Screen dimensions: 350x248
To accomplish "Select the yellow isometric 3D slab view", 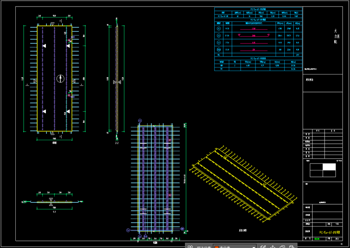I will 243,184.
